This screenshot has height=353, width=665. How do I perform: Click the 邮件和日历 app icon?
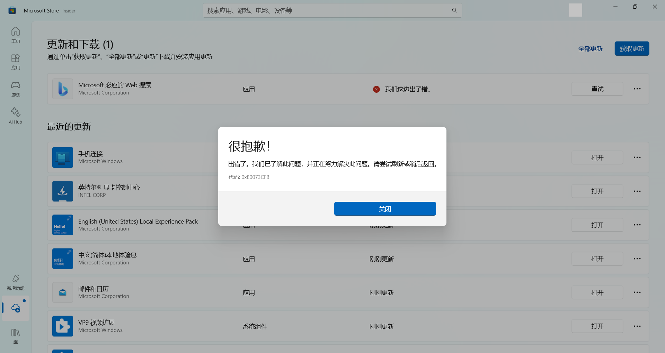(x=63, y=292)
